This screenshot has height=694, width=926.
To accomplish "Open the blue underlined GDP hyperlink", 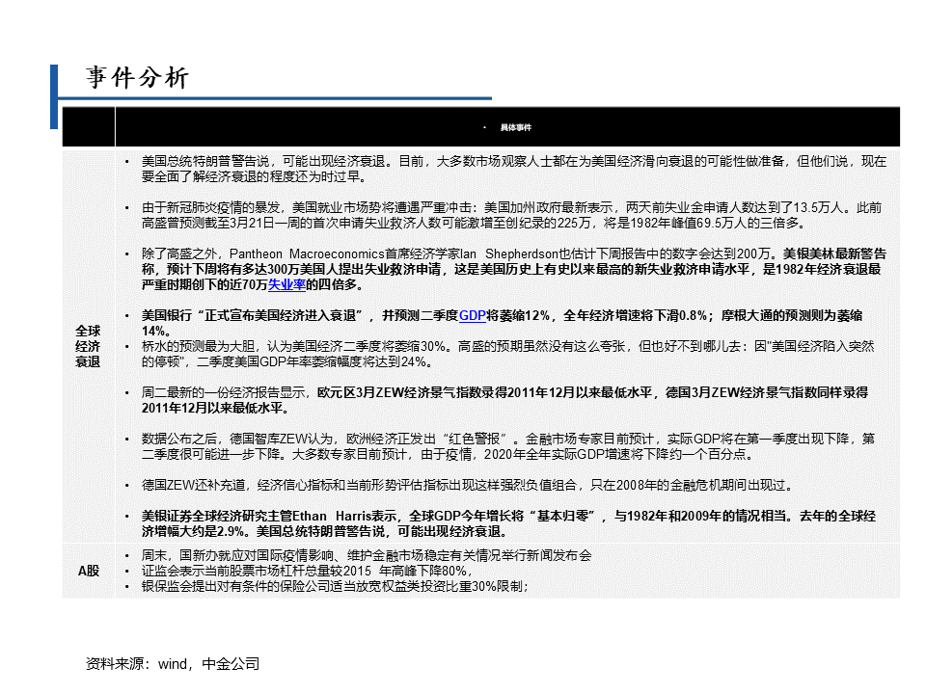I will coord(473,316).
